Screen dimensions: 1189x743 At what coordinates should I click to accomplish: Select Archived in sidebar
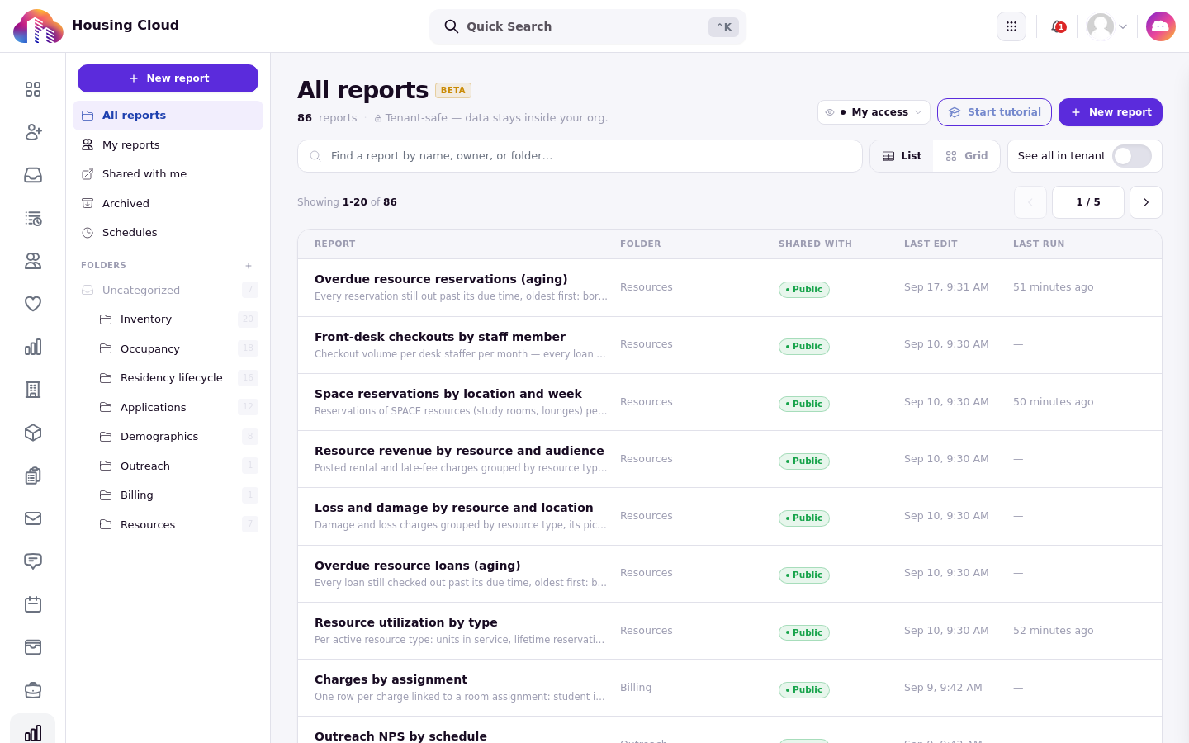pos(168,203)
